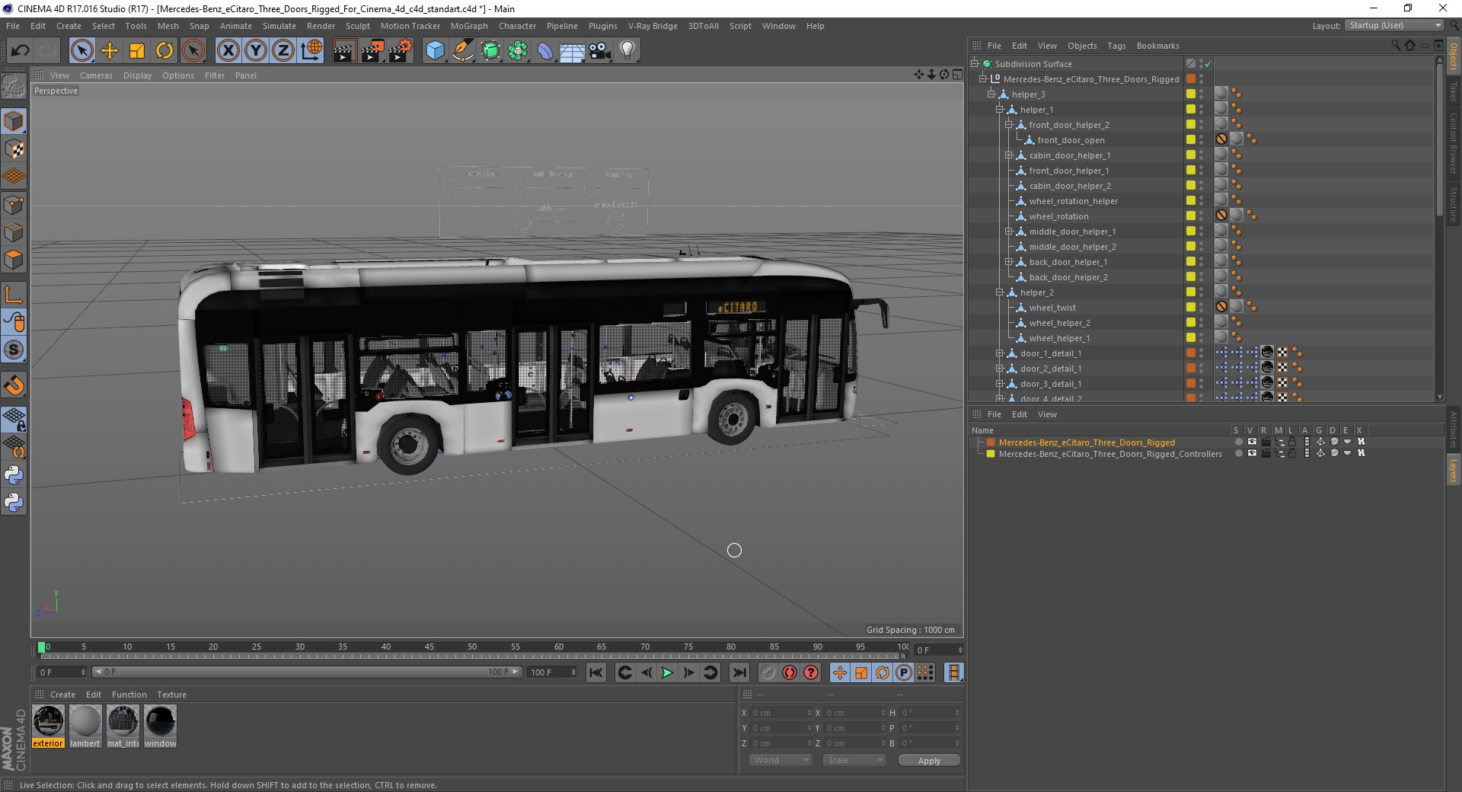Image resolution: width=1462 pixels, height=792 pixels.
Task: Toggle autokeying button
Action: click(x=790, y=672)
